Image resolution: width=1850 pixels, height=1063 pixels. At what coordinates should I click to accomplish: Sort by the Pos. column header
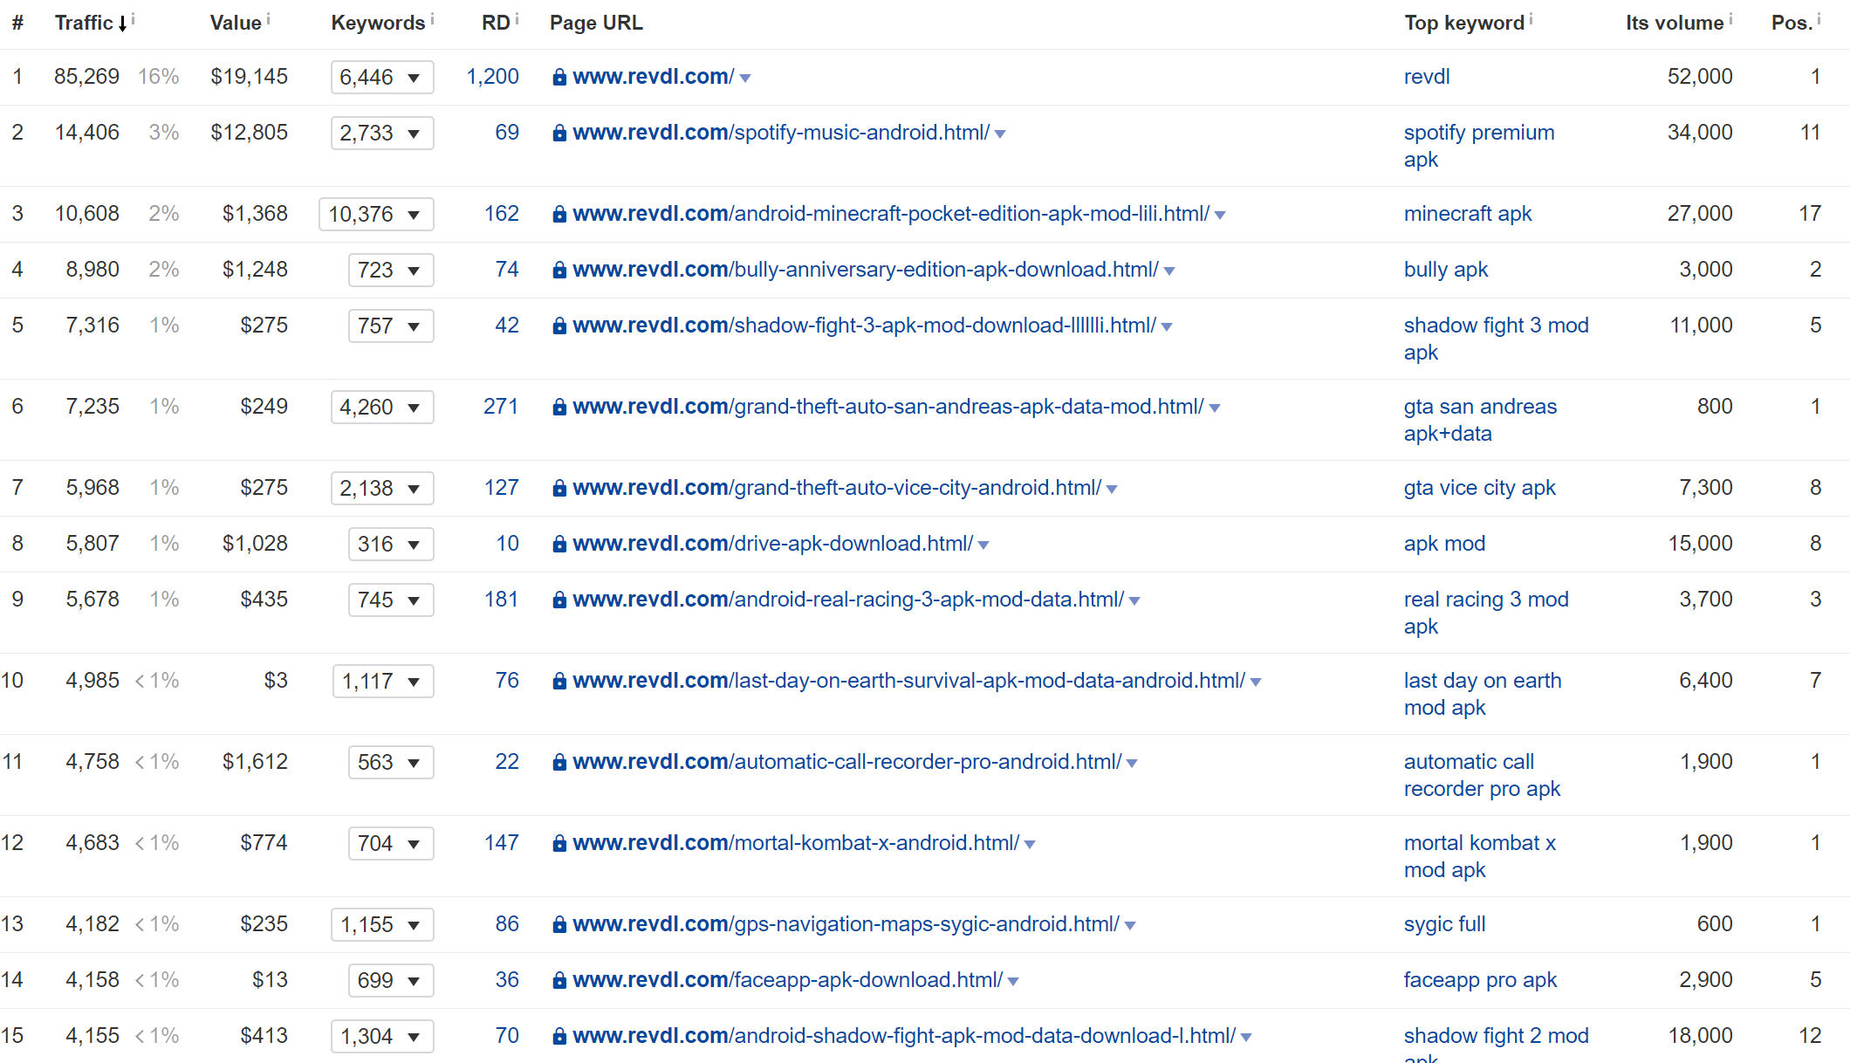click(x=1792, y=24)
